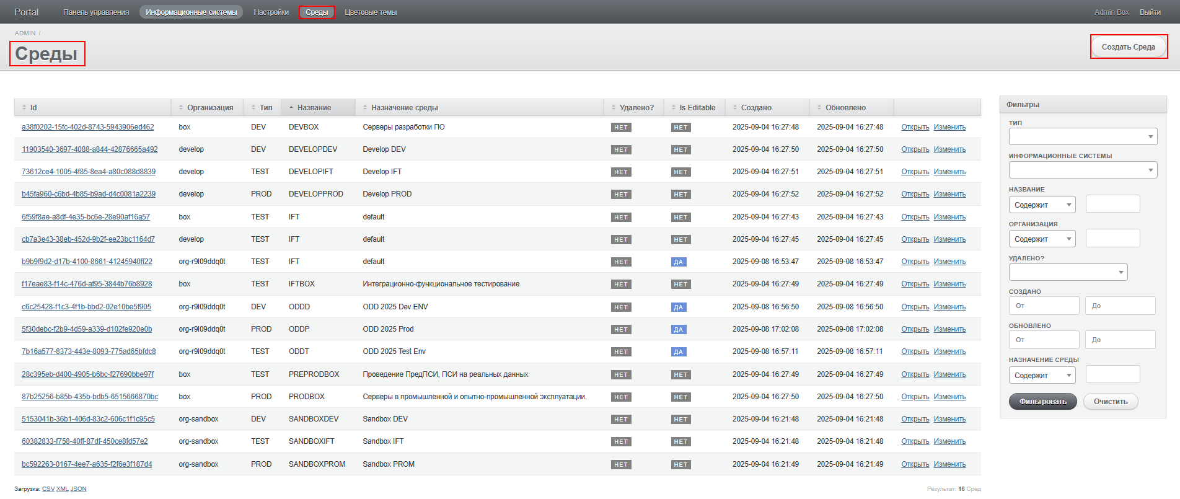Click the Создать Среда button
1180x499 pixels.
coord(1129,46)
